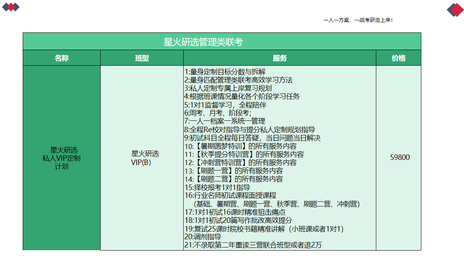The height and width of the screenshot is (260, 464).
Task: Click item 9 about 每日答疑
Action: tap(252, 138)
